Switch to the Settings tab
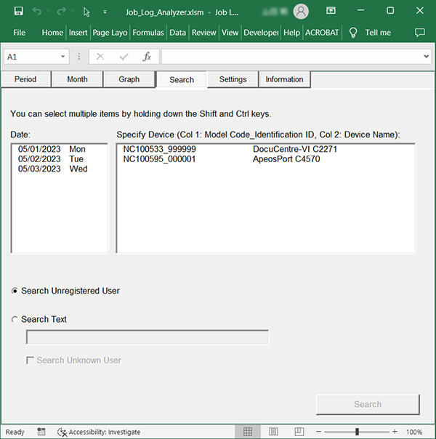Viewport: 436px width, 439px height. 233,79
